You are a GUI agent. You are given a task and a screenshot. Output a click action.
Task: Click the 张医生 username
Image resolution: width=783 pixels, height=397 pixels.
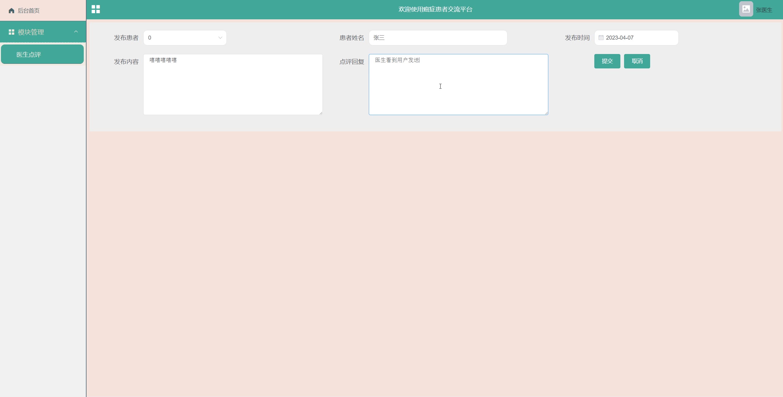(764, 10)
